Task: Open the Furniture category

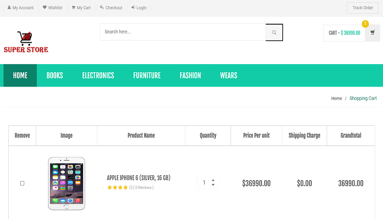Action: (x=147, y=76)
